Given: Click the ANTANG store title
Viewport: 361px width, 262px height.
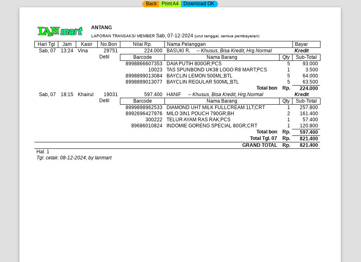Looking at the screenshot, I should 101,28.
